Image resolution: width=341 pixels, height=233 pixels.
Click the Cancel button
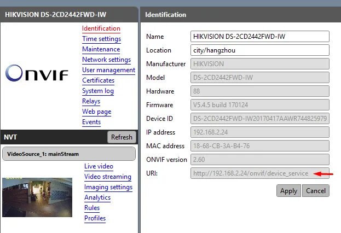click(316, 191)
